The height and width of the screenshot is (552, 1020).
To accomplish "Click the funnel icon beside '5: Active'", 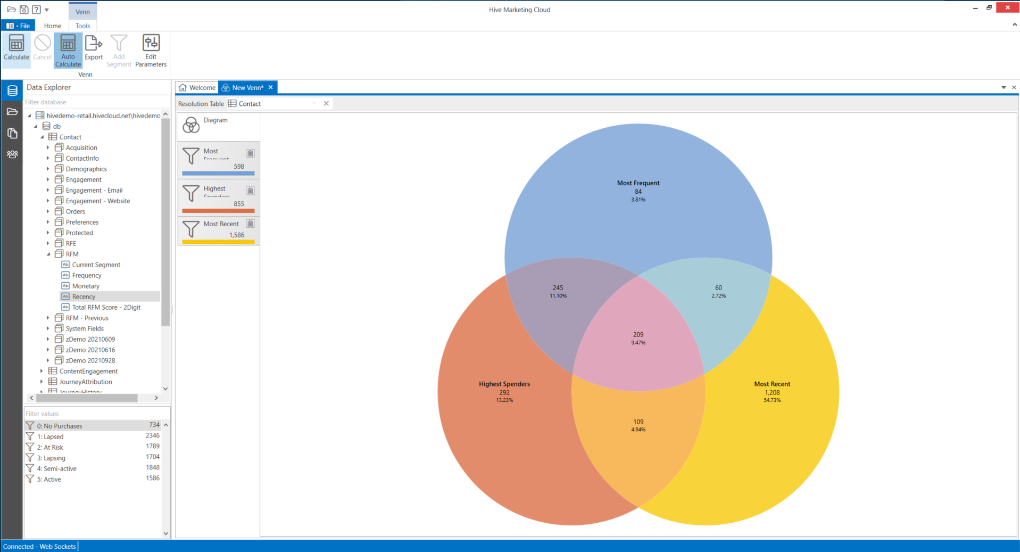I will pyautogui.click(x=30, y=479).
